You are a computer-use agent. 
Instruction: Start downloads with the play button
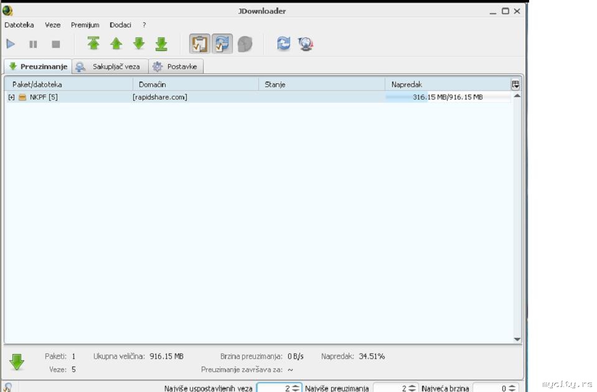[11, 44]
